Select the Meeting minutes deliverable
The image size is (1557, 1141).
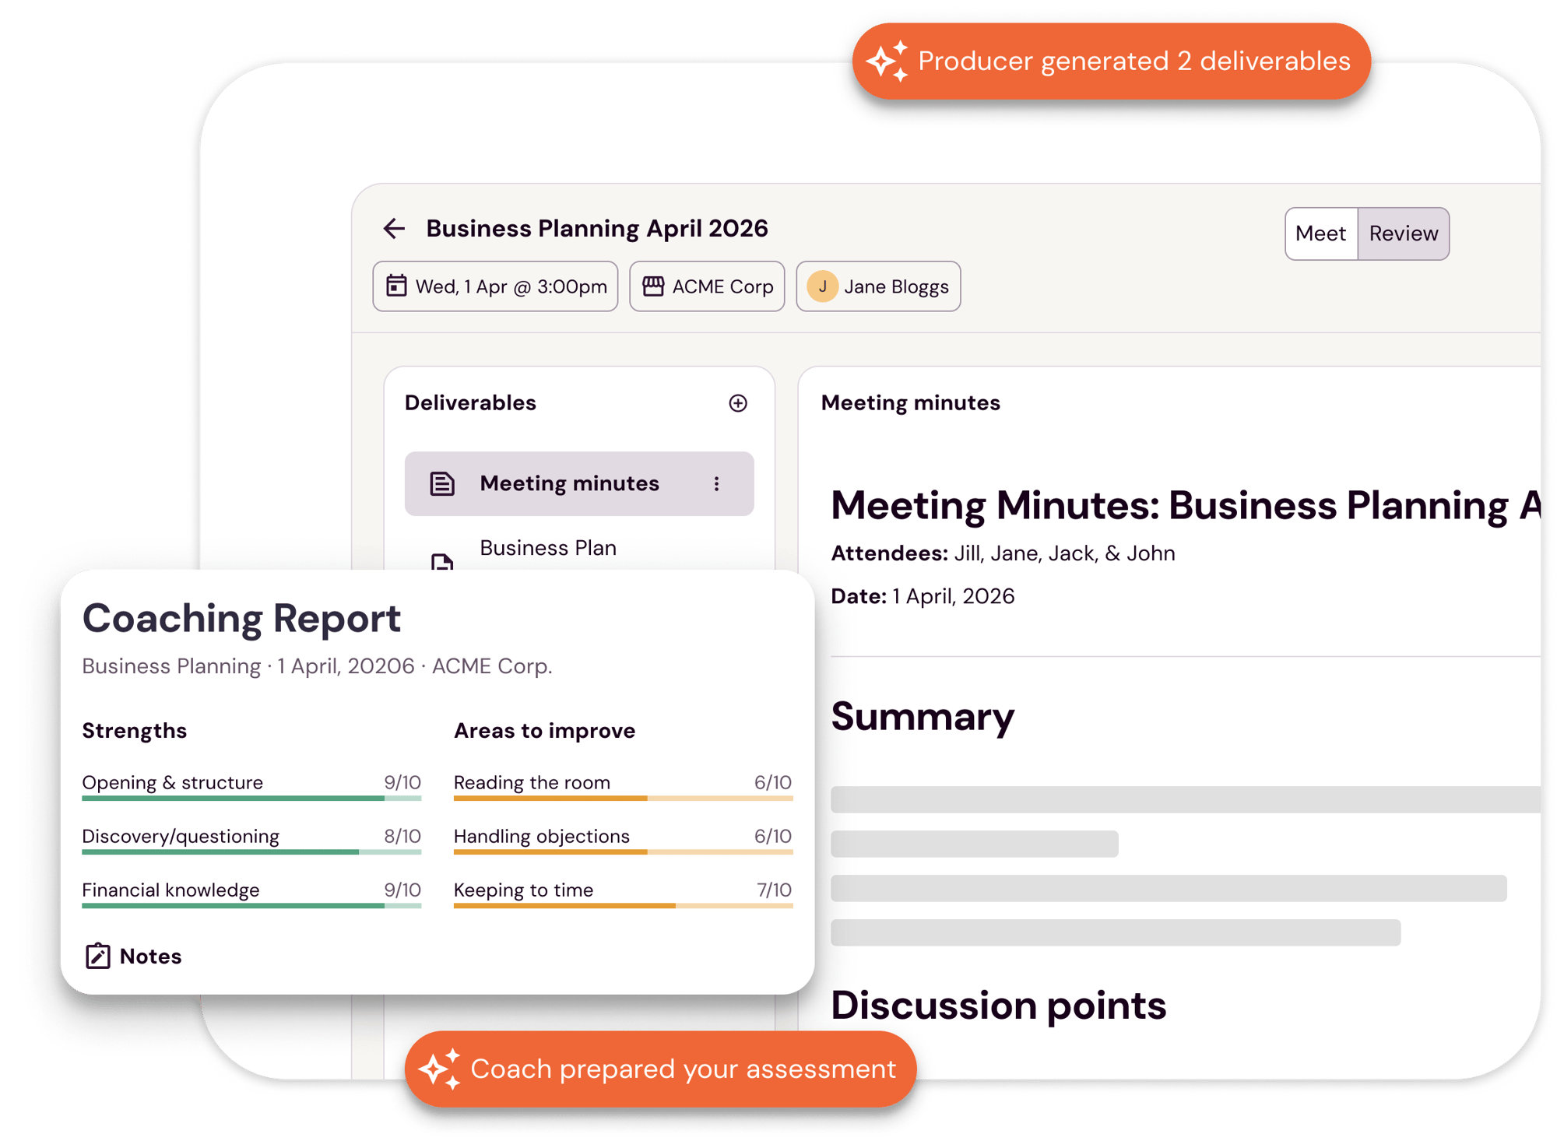(569, 484)
